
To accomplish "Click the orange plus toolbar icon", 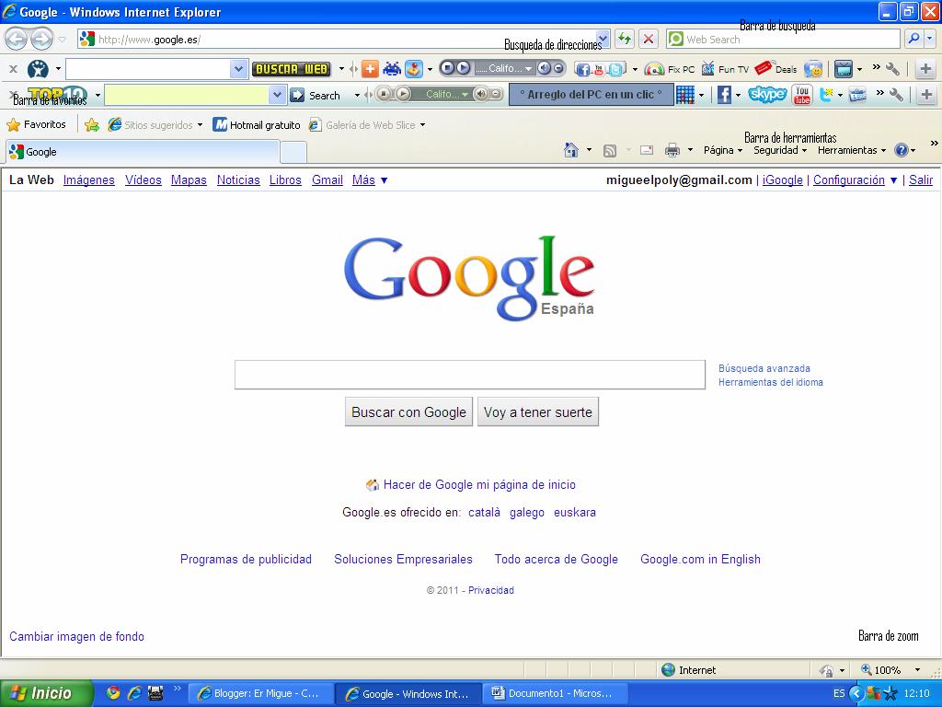I will click(x=370, y=69).
